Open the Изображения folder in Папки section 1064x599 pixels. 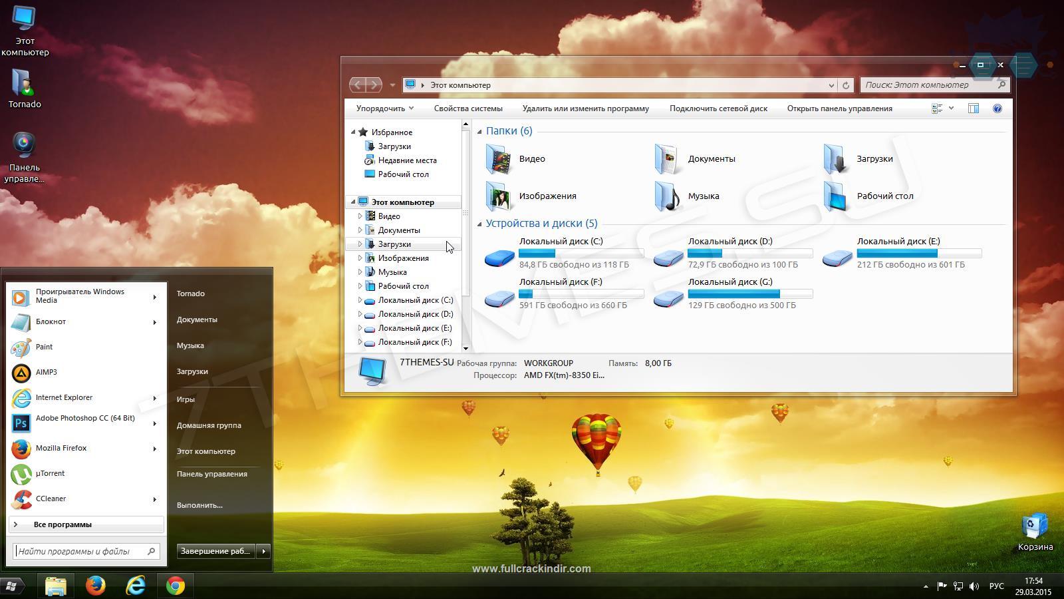[x=498, y=196]
